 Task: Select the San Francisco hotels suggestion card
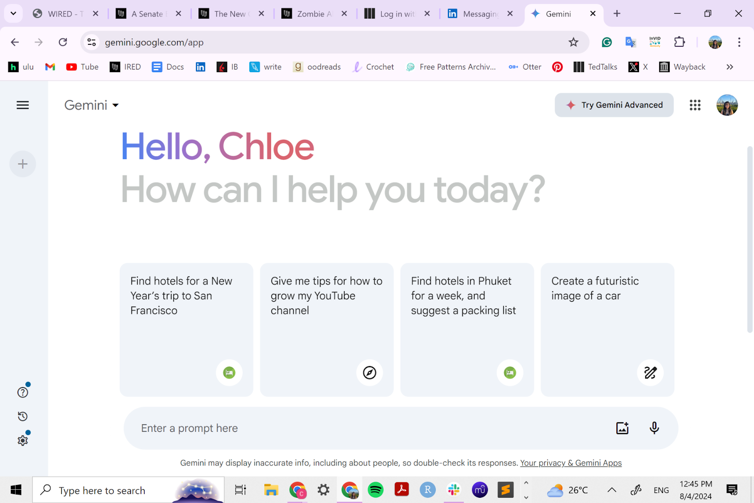pos(186,330)
